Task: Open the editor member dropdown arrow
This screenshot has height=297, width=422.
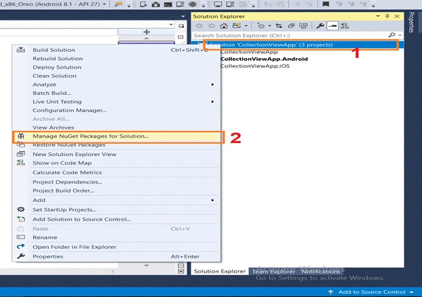Action: pyautogui.click(x=171, y=24)
